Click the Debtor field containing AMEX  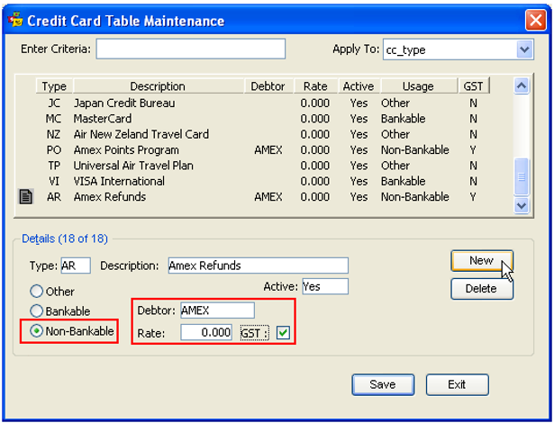pyautogui.click(x=217, y=310)
